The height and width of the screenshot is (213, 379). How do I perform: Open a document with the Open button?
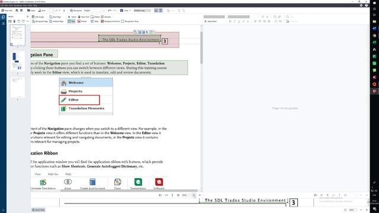coord(31,11)
